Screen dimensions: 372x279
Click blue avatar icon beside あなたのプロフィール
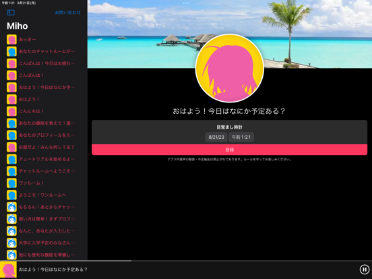11,135
